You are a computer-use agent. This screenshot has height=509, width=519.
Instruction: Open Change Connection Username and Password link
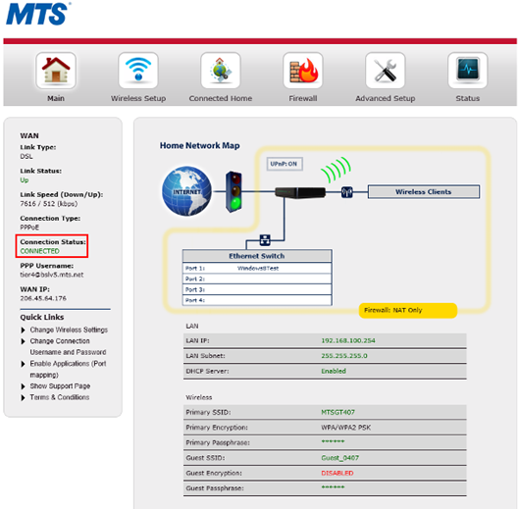[x=68, y=346]
